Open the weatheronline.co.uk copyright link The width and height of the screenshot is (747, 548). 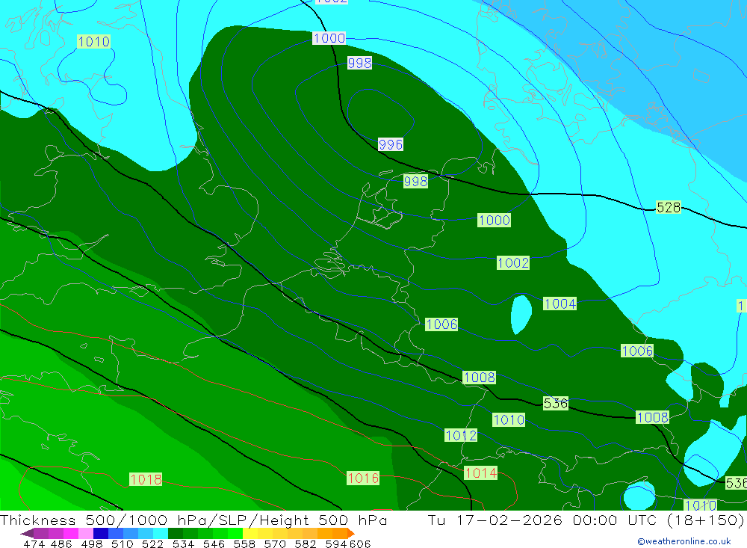684,541
